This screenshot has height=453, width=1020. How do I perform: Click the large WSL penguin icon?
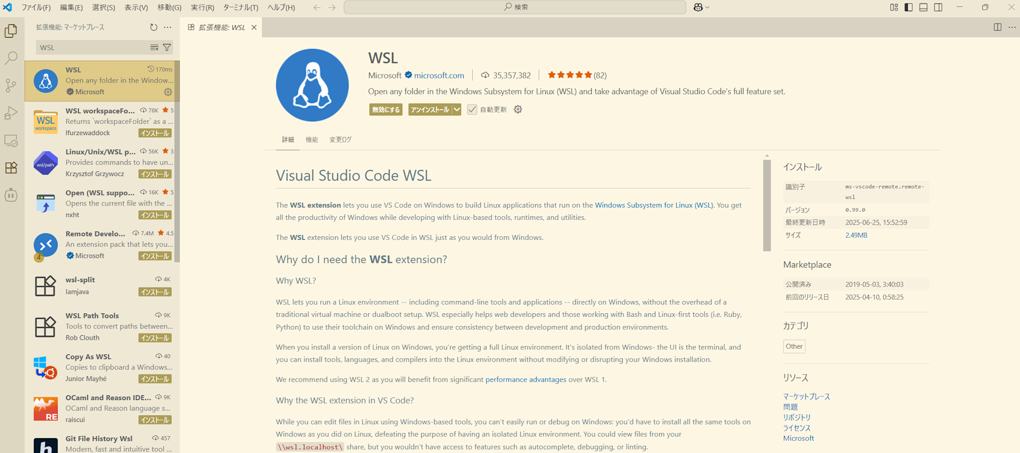click(x=313, y=85)
